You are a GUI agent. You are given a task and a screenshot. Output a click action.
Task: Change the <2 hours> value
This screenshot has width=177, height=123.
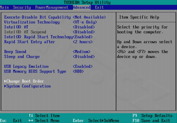pos(83,42)
